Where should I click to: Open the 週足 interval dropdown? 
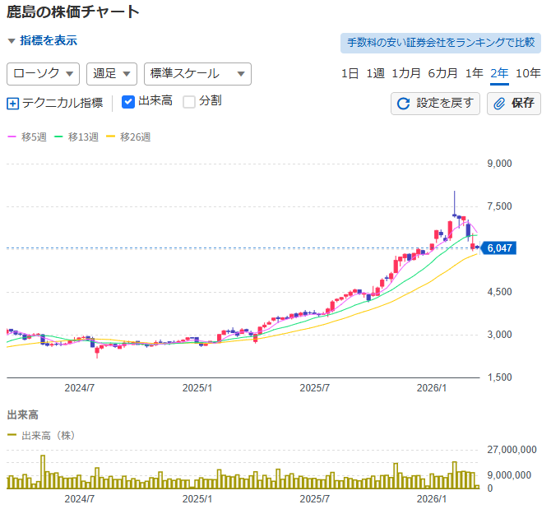(x=111, y=73)
